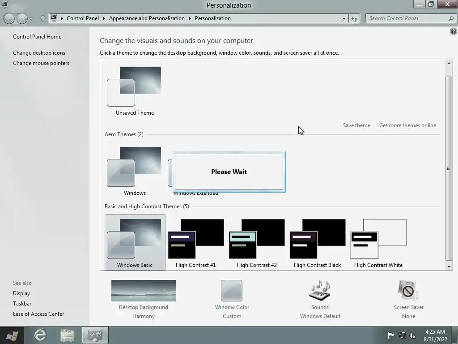Open the address bar history dropdown
458x344 pixels.
[344, 18]
